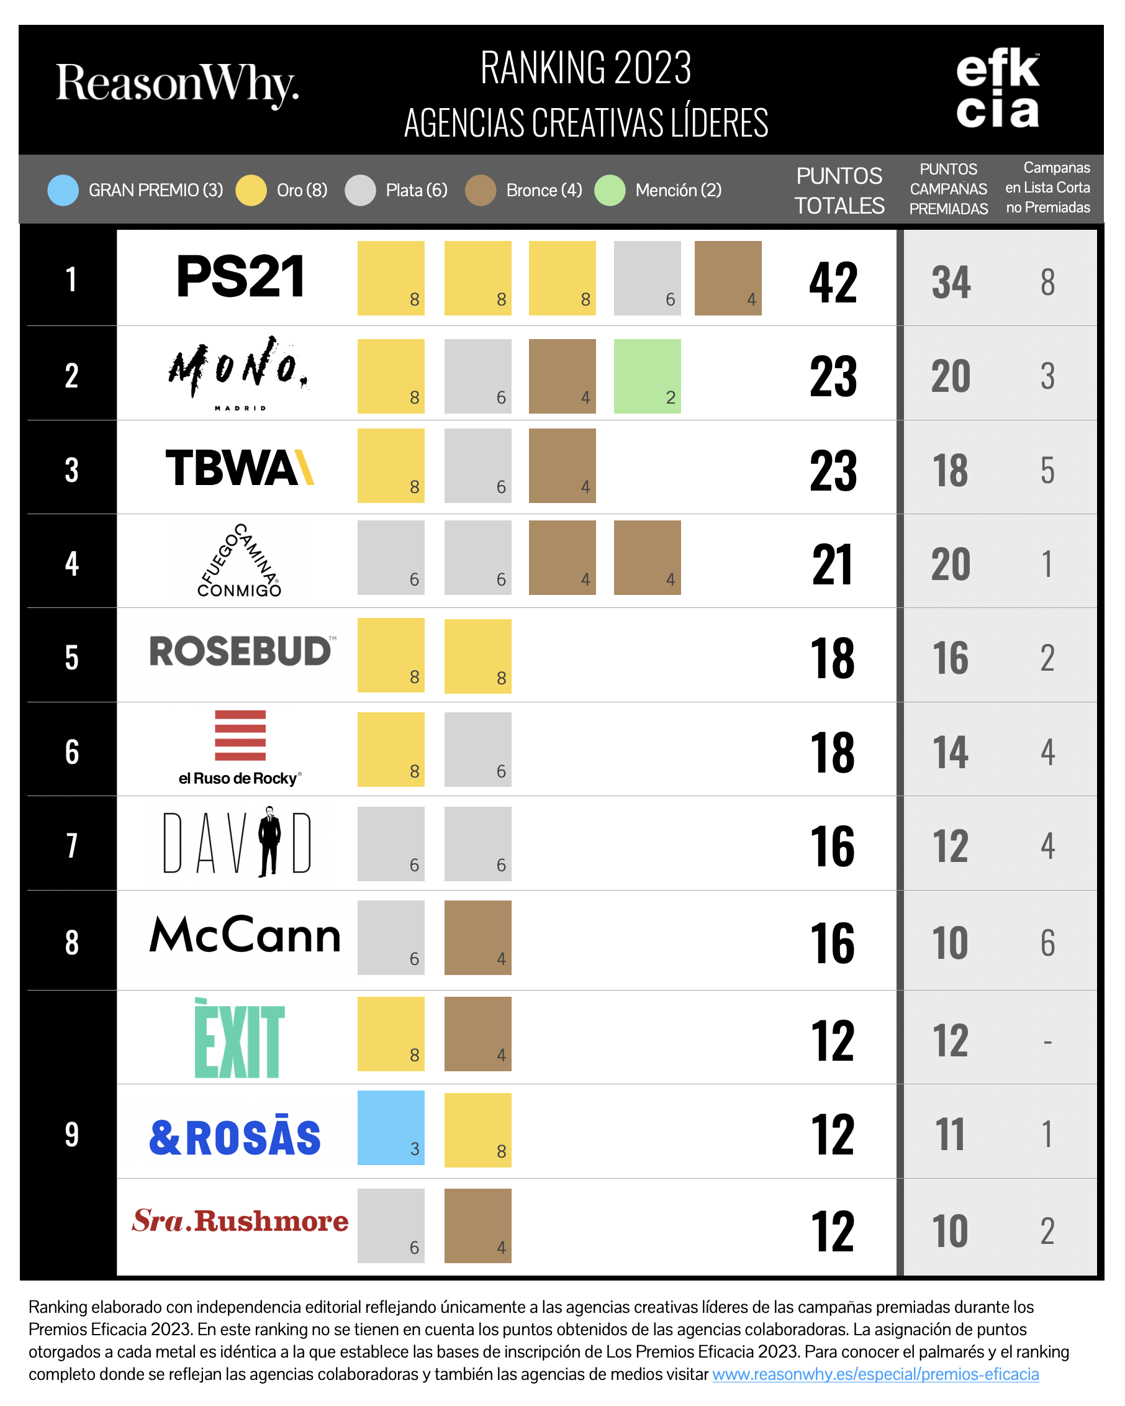The width and height of the screenshot is (1125, 1406).
Task: Click the efkcia logo top right
Action: pos(998,90)
